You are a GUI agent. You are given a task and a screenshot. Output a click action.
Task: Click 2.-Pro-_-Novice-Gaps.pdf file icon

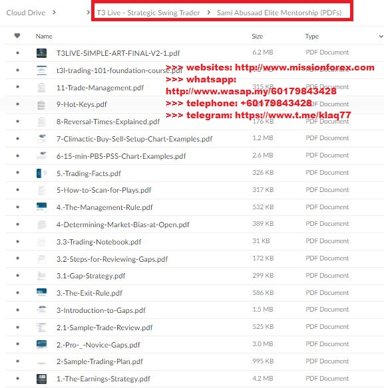tap(41, 345)
